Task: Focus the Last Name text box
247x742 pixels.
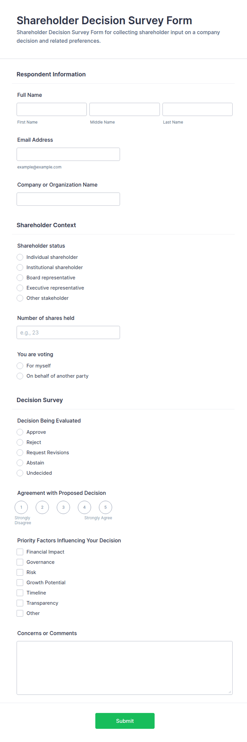Action: coord(197,109)
